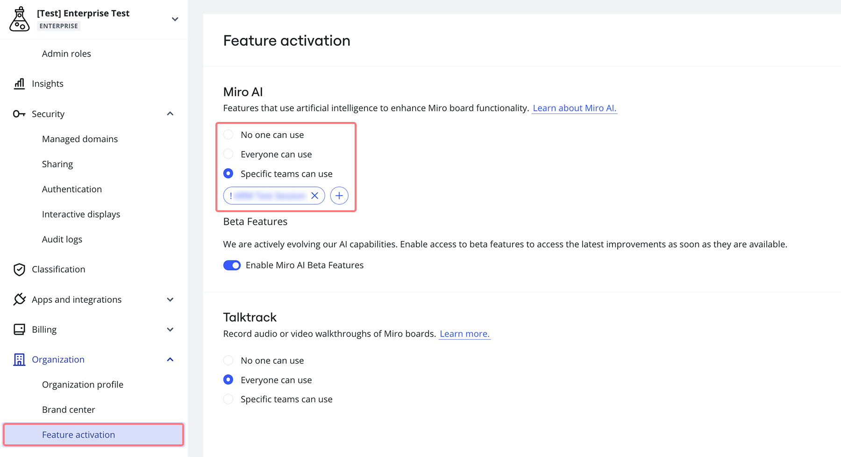Click the Insights bar chart icon
The image size is (841, 457).
19,83
